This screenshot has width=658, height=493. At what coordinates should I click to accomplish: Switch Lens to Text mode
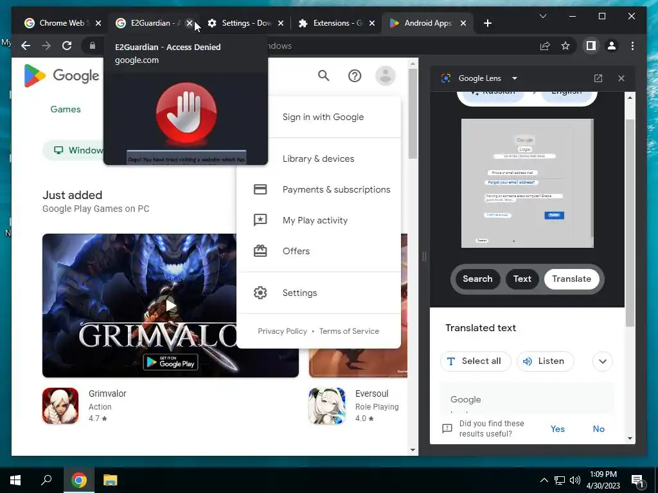[522, 279]
